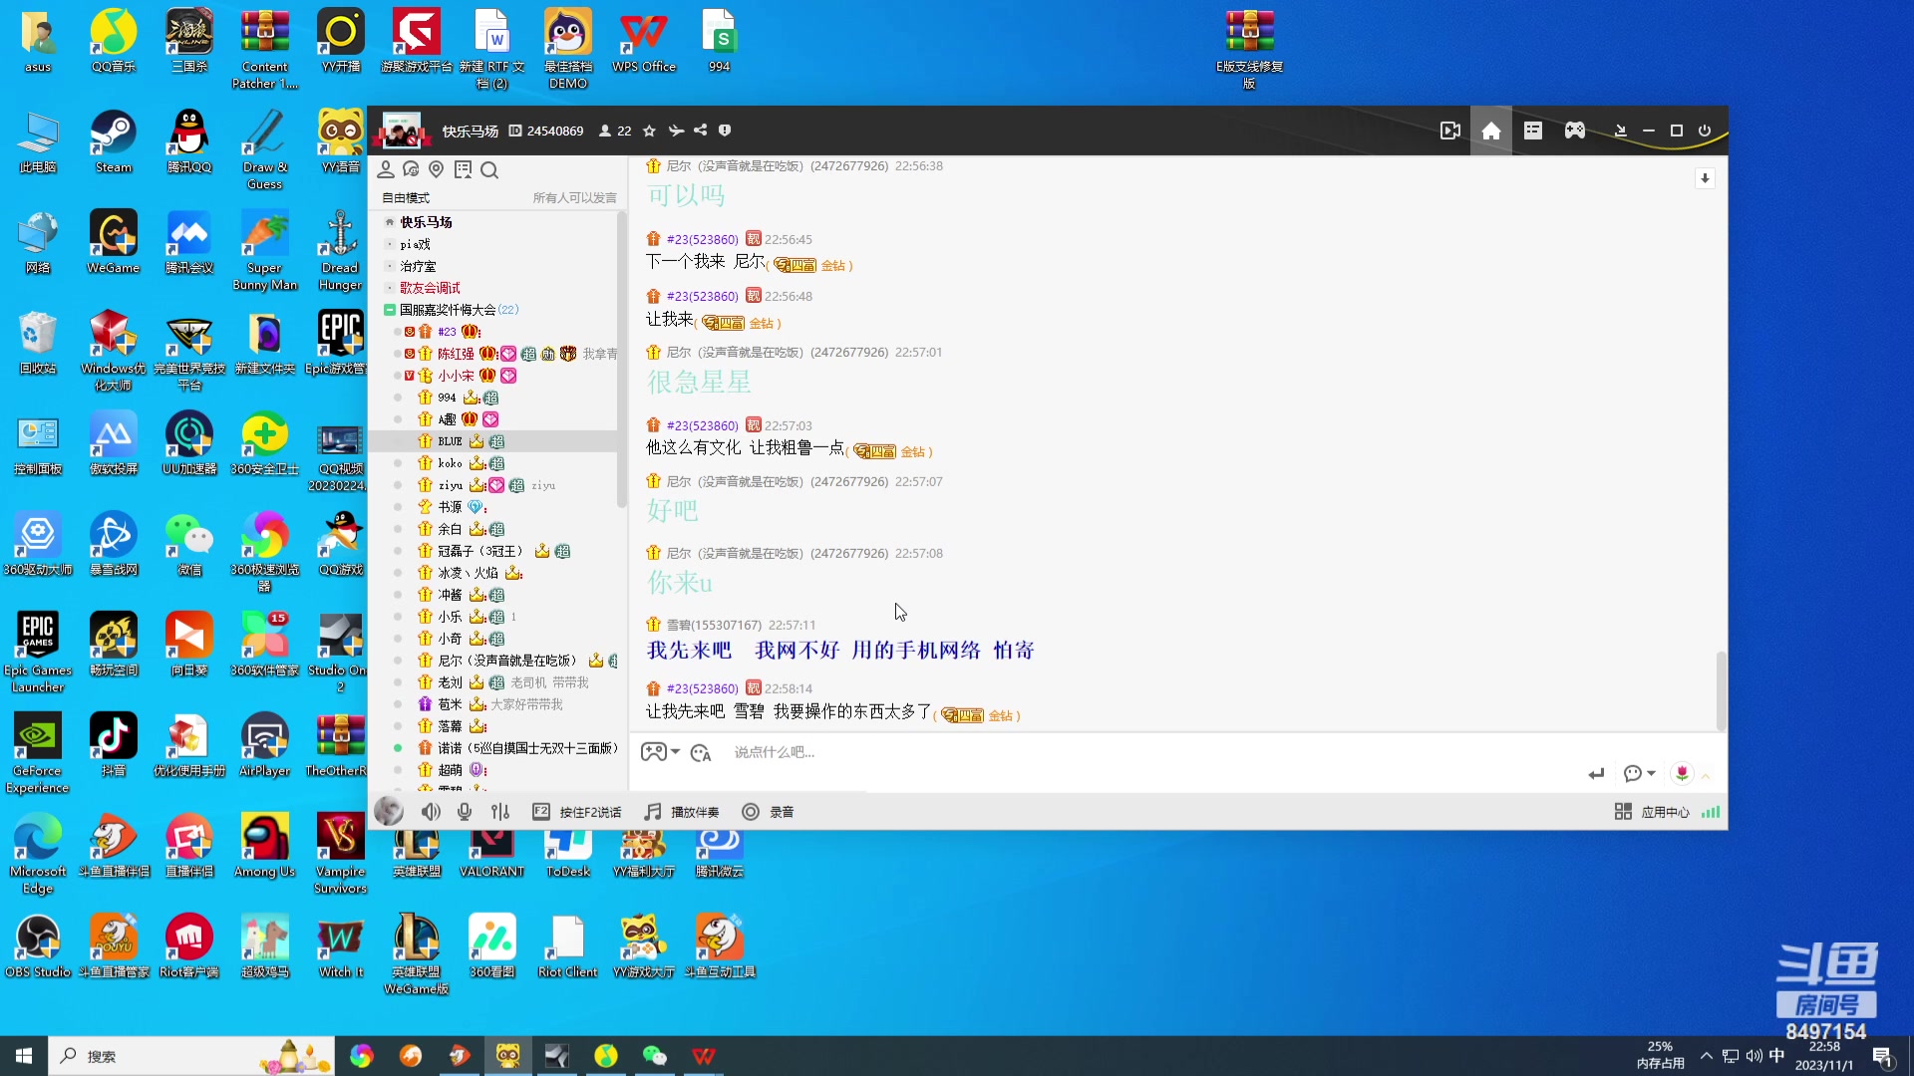Toggle the microphone on or off
The image size is (1914, 1076).
coord(465,812)
